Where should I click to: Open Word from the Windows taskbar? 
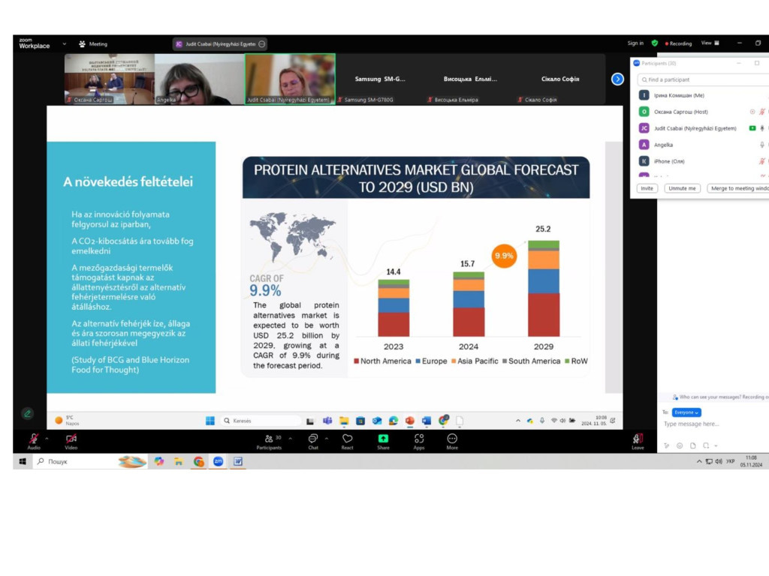click(x=238, y=461)
